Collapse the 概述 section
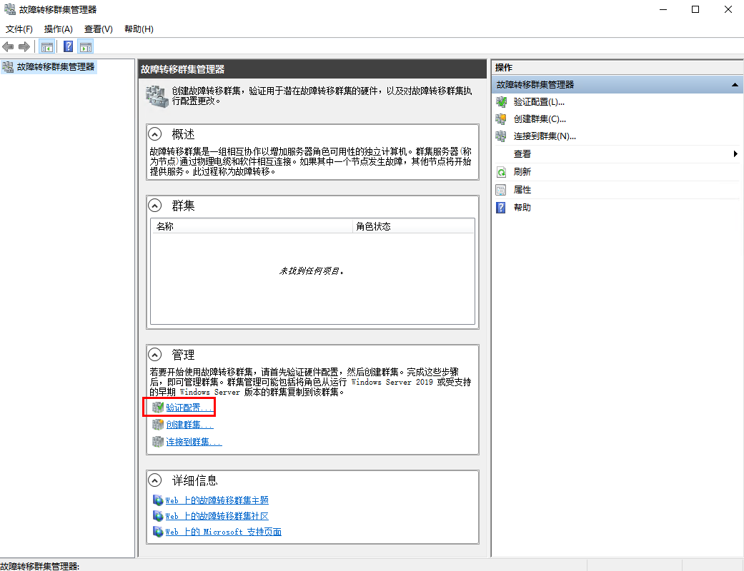The width and height of the screenshot is (744, 571). (x=154, y=134)
